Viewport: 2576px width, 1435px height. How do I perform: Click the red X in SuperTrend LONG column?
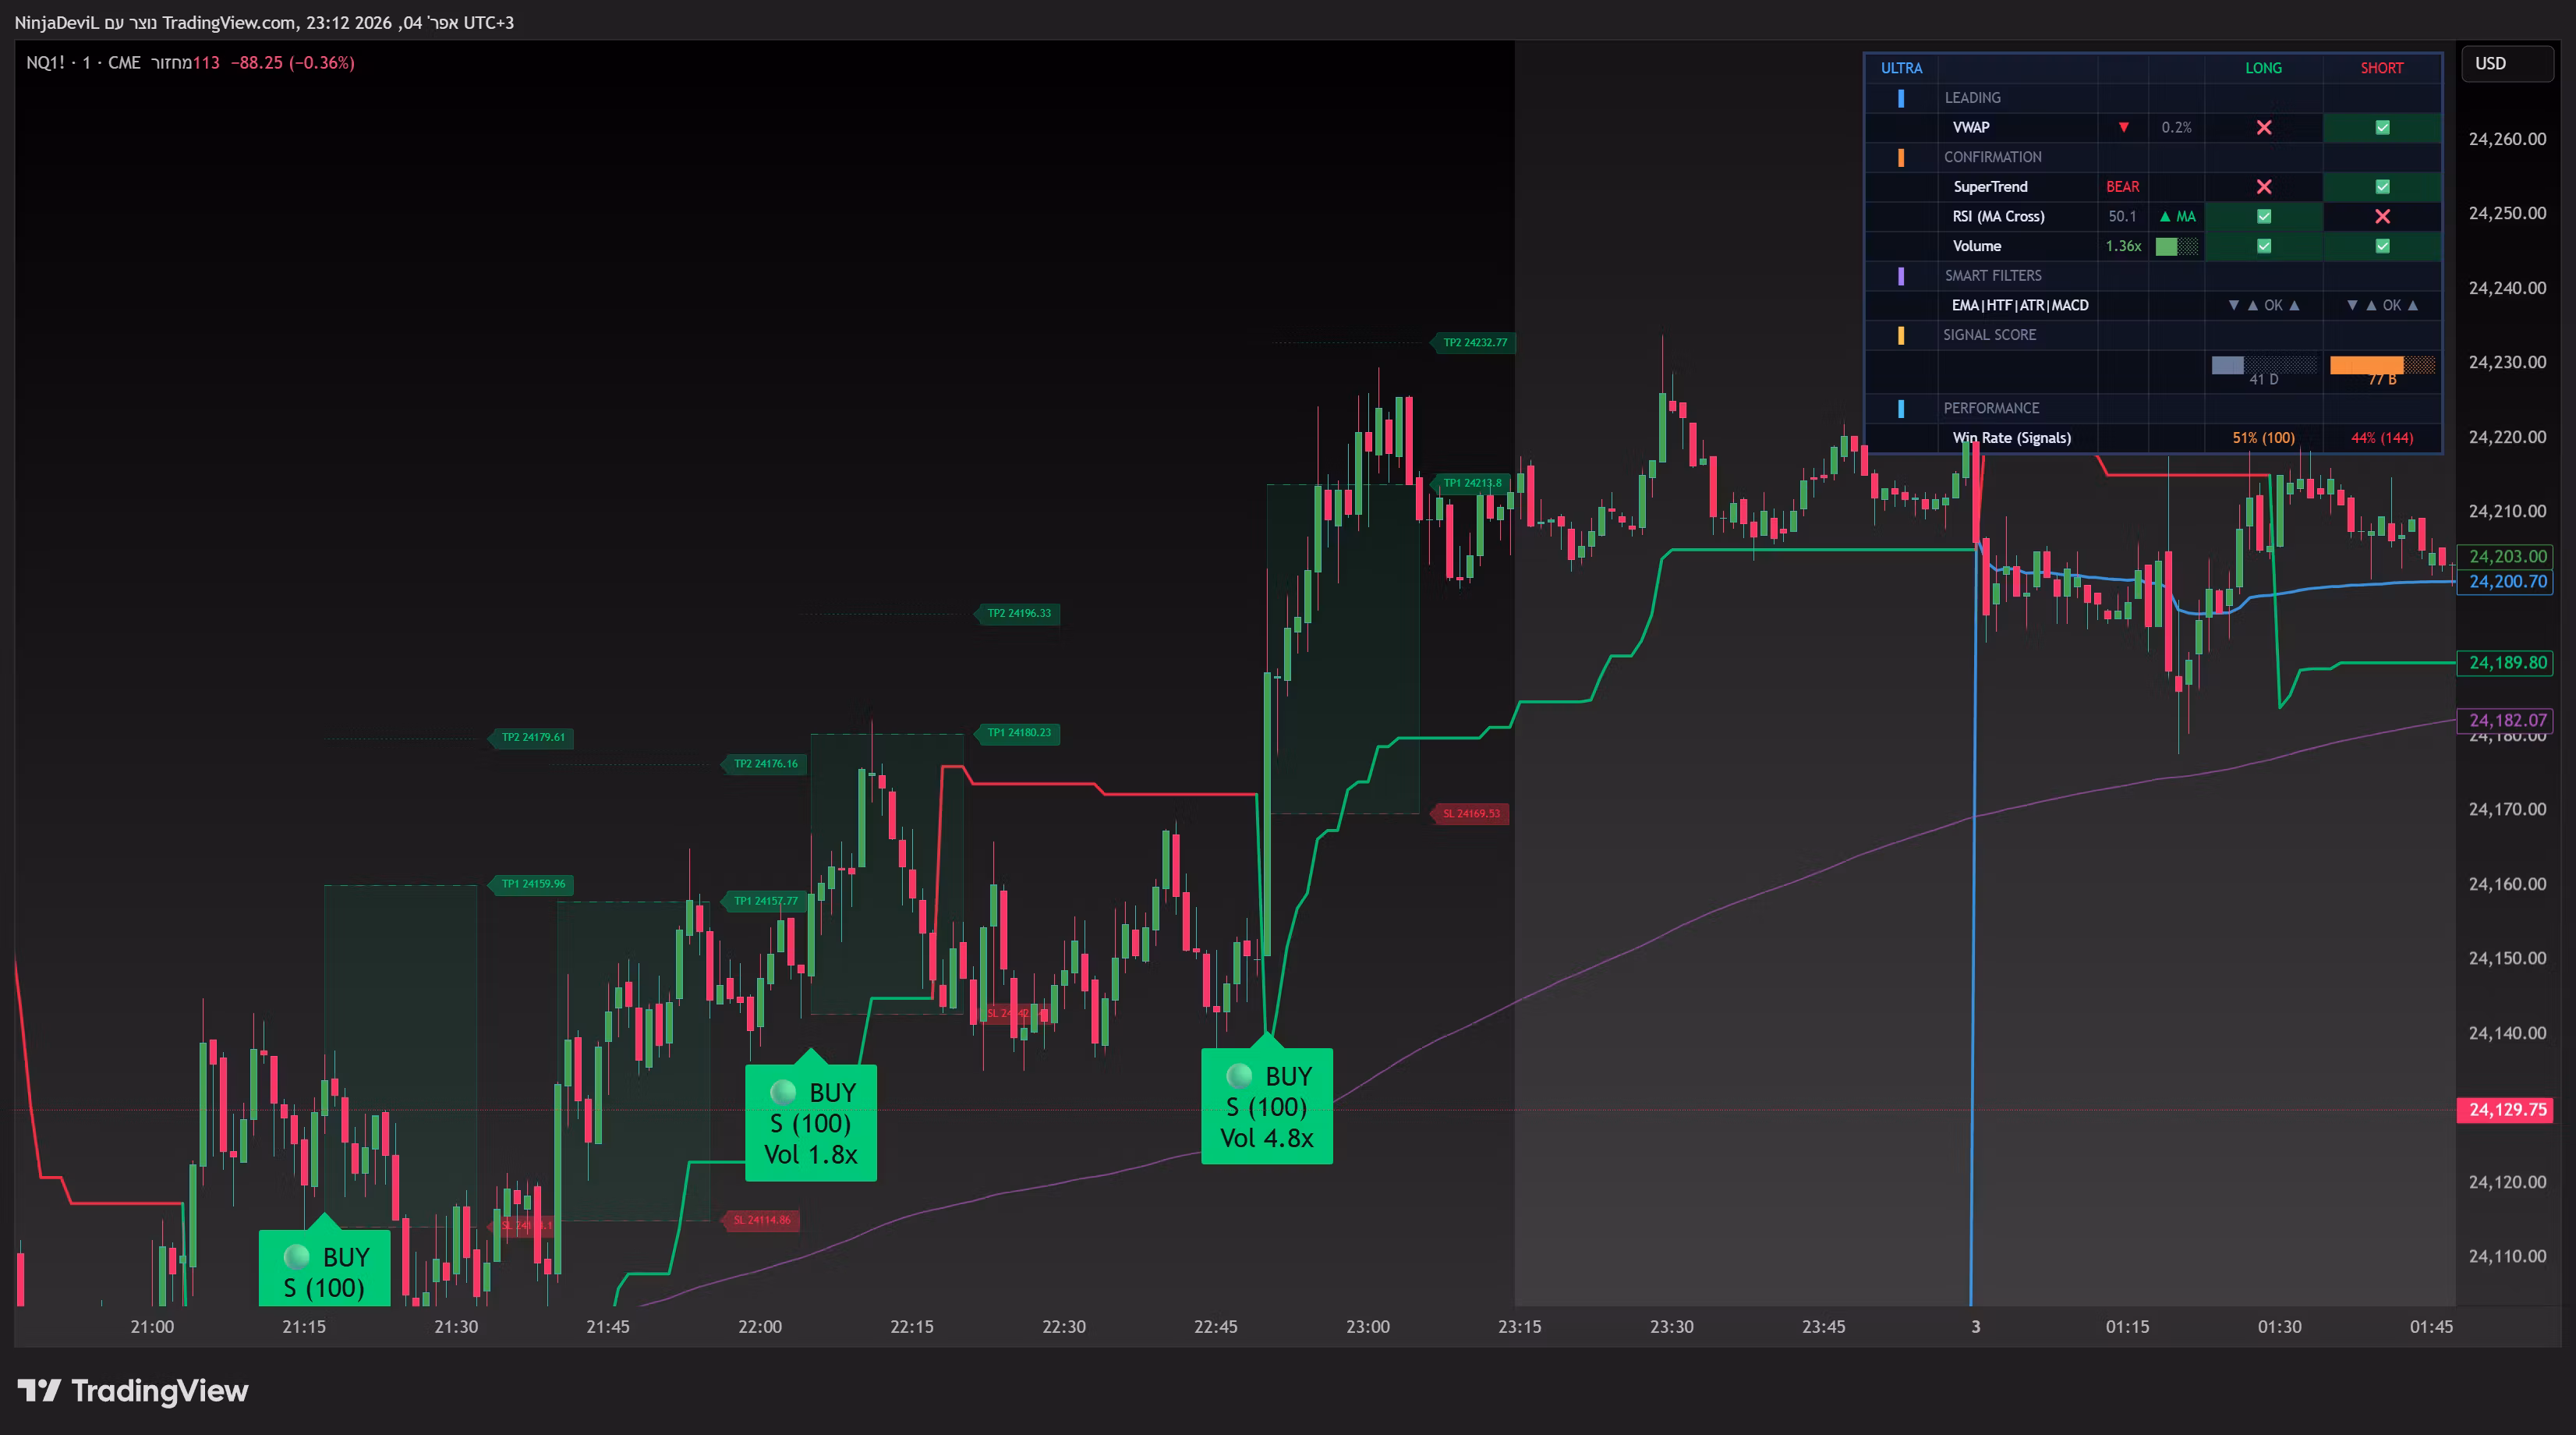(x=2264, y=187)
